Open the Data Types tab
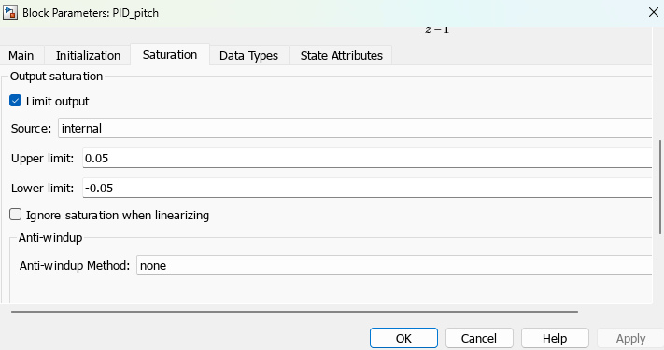664x350 pixels. [x=248, y=55]
